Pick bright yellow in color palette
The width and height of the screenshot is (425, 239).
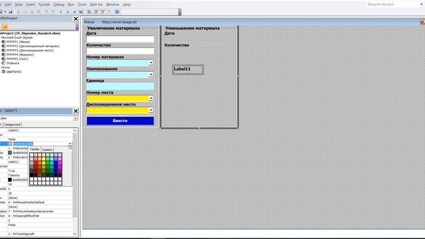pos(44,163)
